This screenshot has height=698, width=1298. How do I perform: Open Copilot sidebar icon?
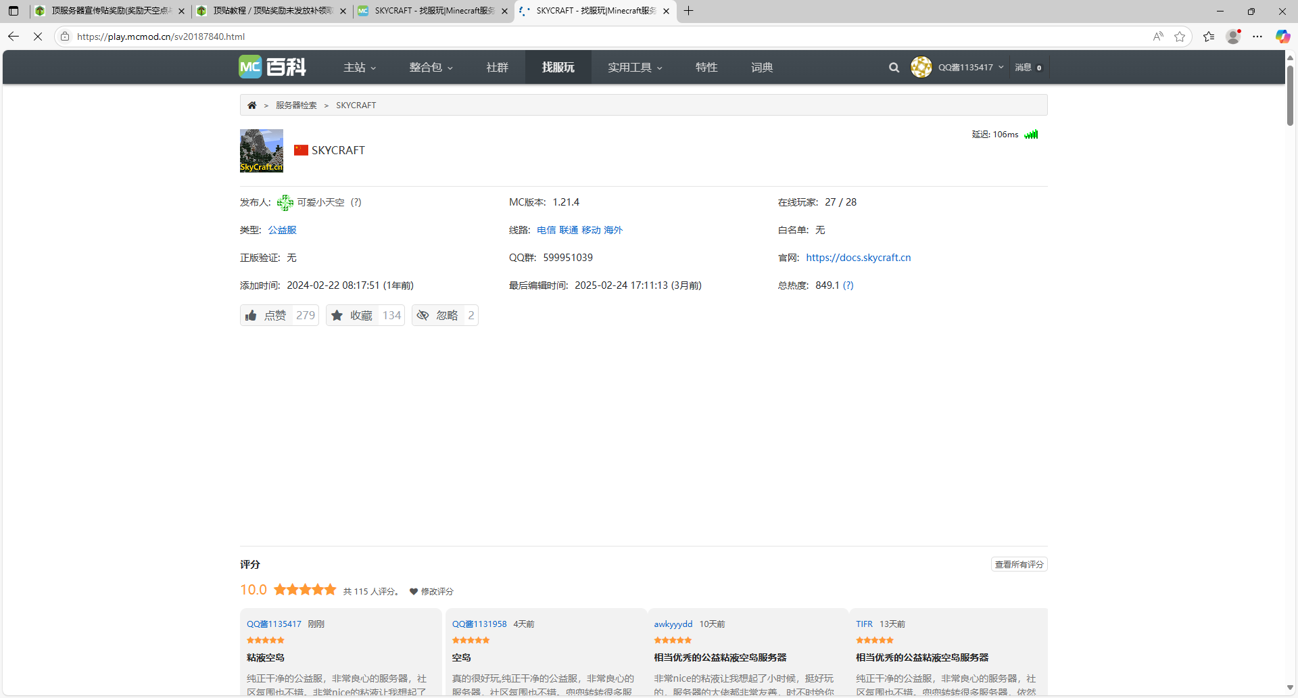[x=1282, y=37]
